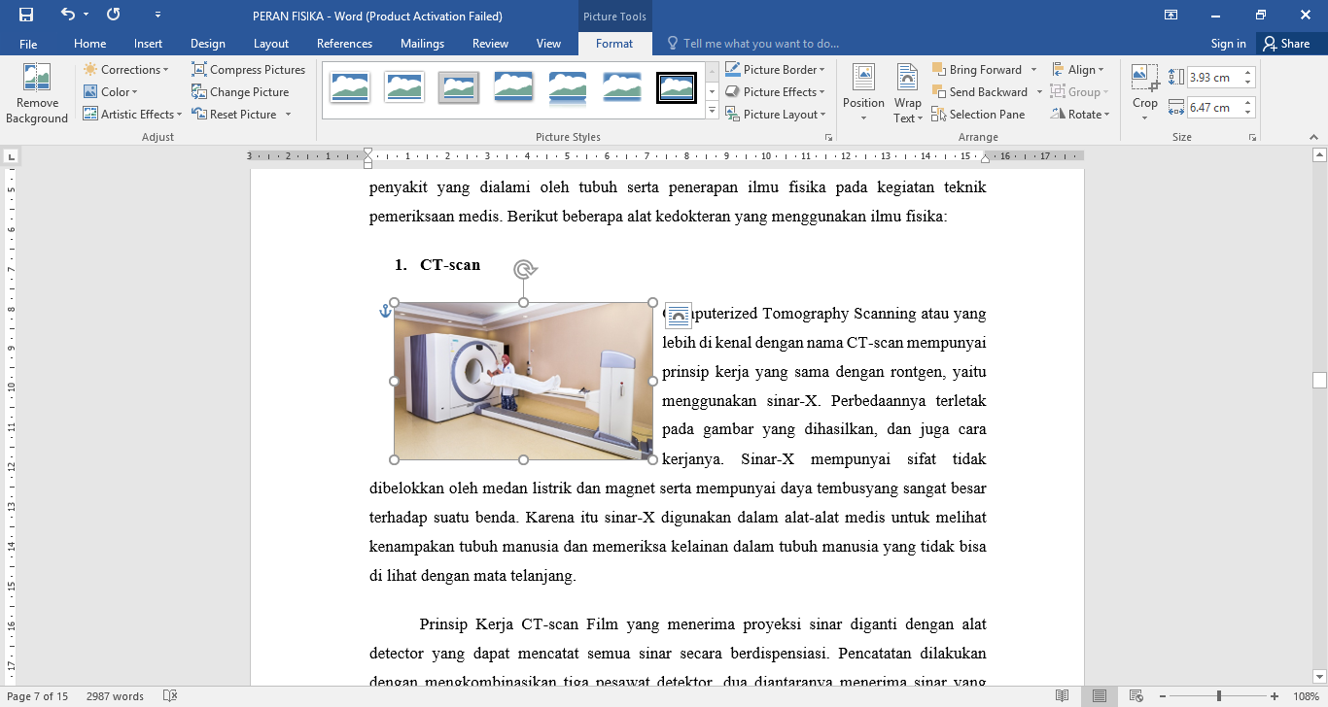Apply the first picture style thumbnail
This screenshot has width=1328, height=707.
pos(349,87)
